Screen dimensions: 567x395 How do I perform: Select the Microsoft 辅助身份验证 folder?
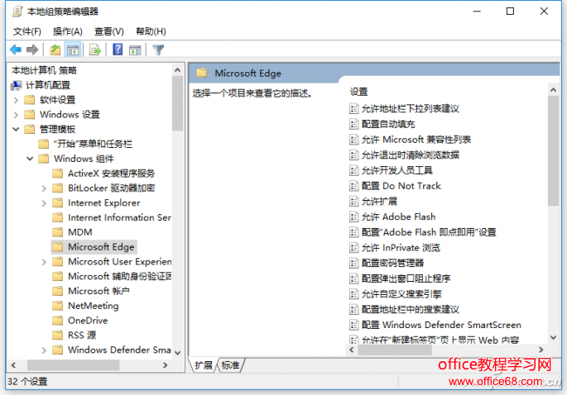[112, 277]
